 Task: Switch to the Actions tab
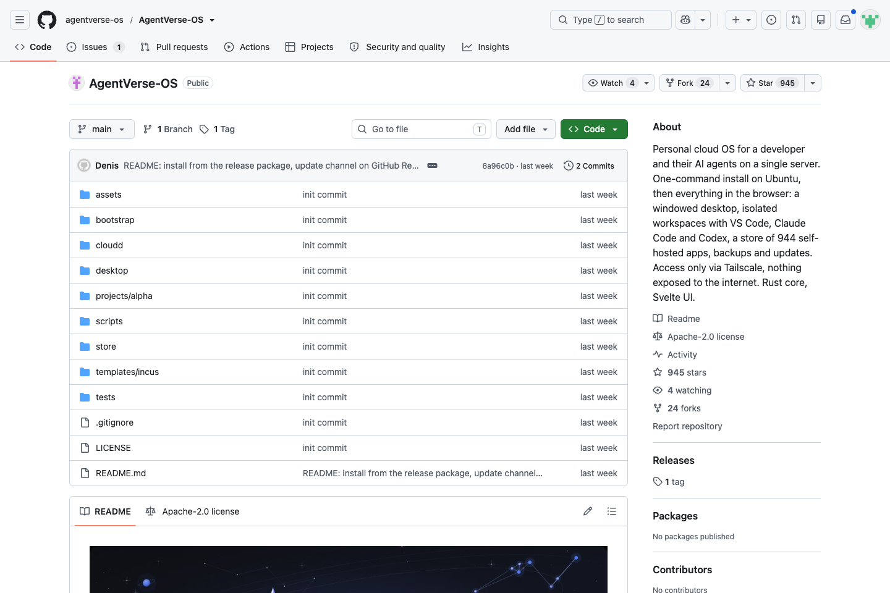247,47
